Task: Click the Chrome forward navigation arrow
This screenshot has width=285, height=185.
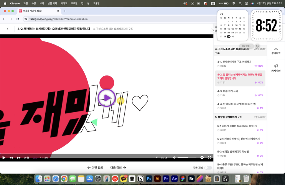Action: (x=11, y=19)
